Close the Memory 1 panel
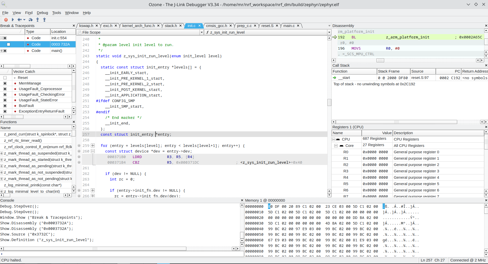Screen dimensions: 488x264 [x=486, y=200]
